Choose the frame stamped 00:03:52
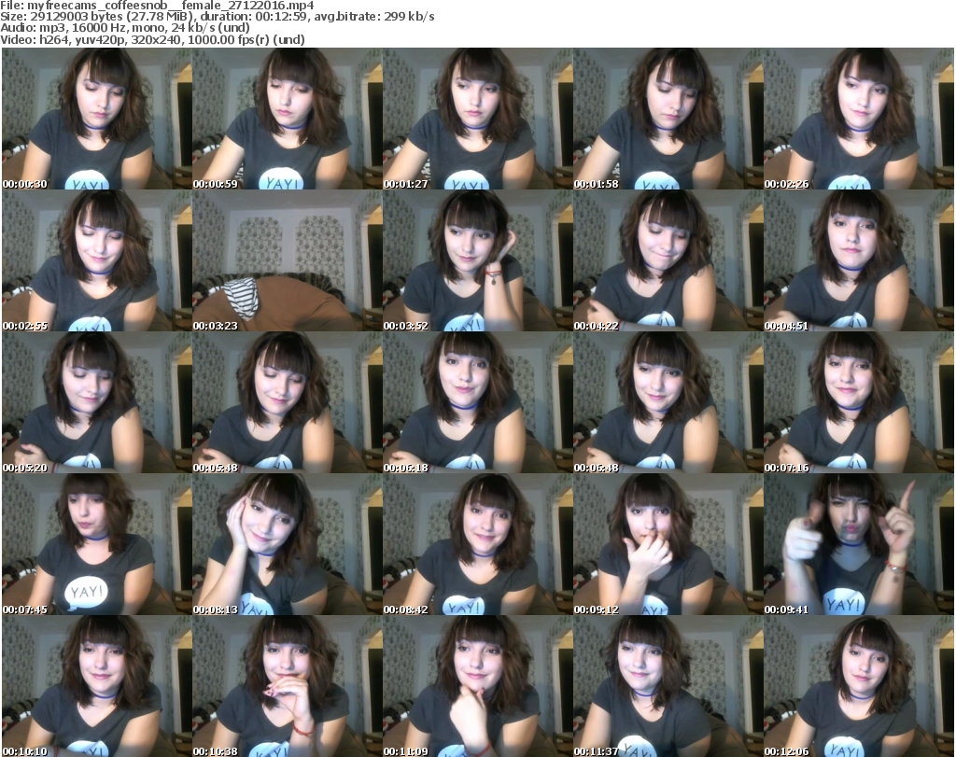The width and height of the screenshot is (956, 757). tap(477, 261)
